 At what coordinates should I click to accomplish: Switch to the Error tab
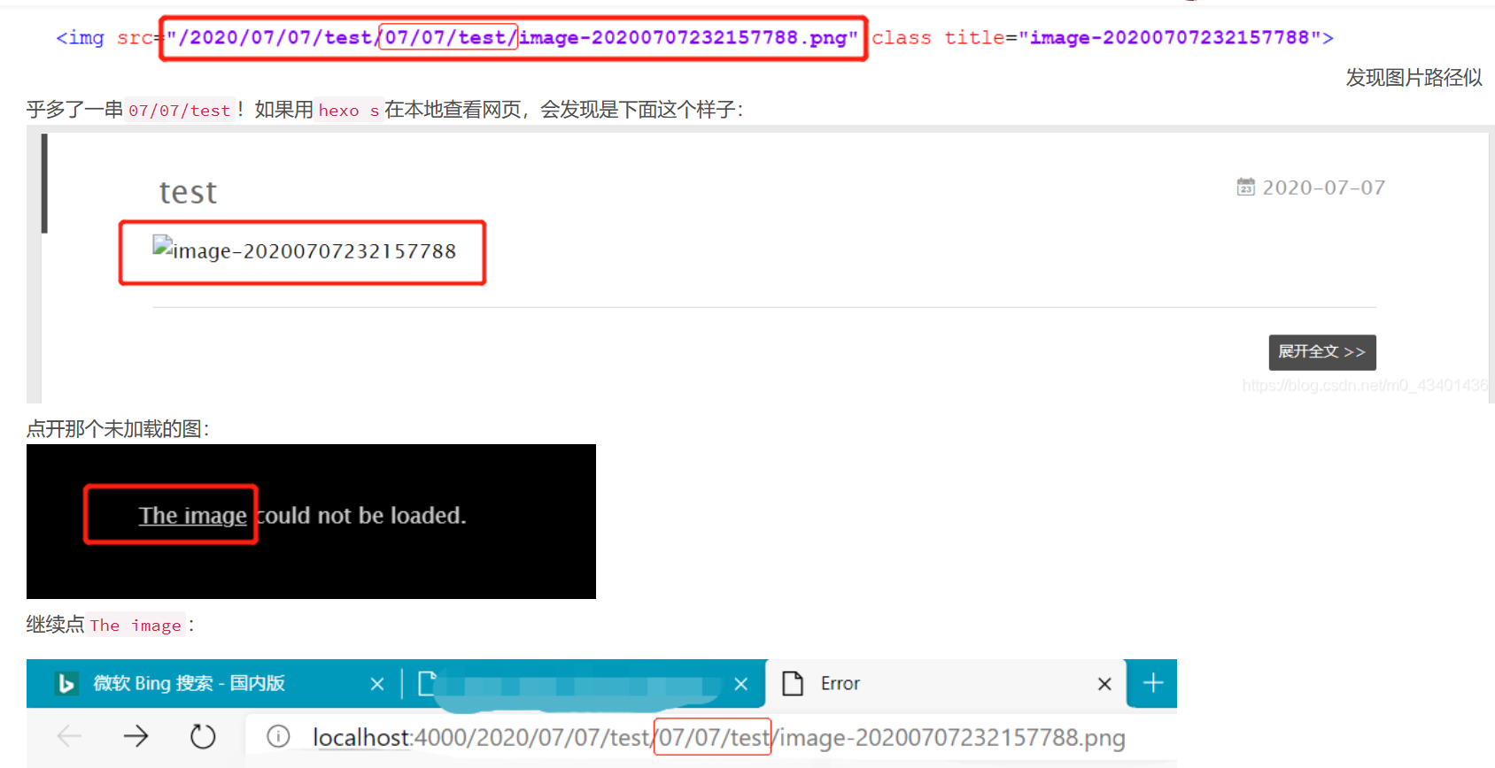pyautogui.click(x=946, y=683)
